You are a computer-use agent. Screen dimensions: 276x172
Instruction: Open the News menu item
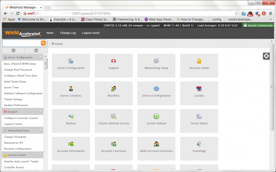[50, 33]
